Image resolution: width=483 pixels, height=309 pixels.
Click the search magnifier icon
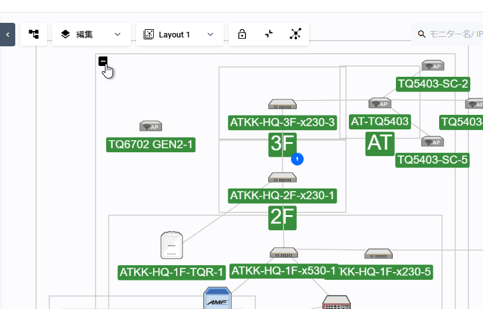(422, 34)
